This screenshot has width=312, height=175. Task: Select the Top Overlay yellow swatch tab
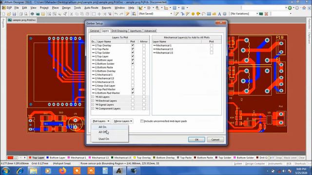(142, 157)
